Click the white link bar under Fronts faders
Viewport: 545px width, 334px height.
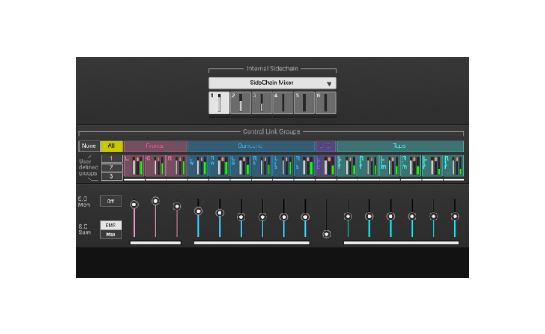coord(156,243)
